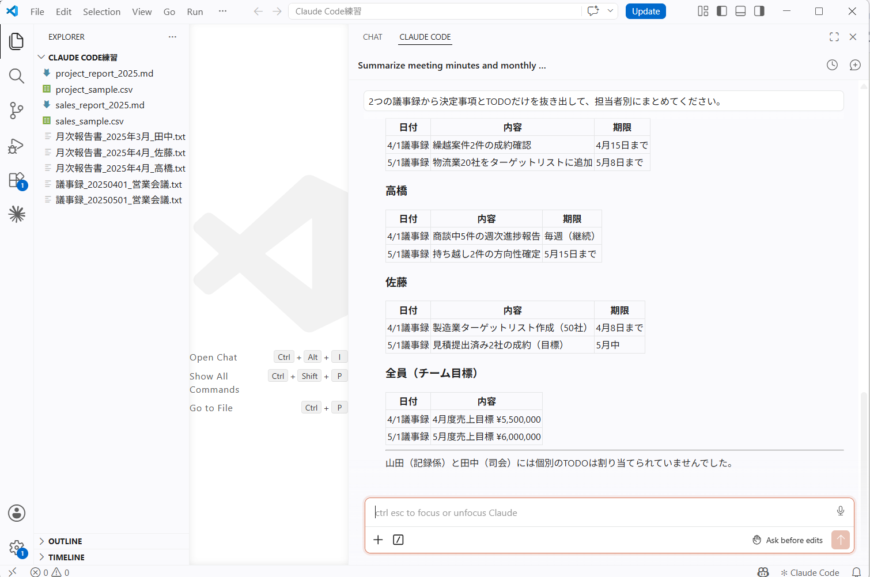Open the File menu

[x=37, y=12]
